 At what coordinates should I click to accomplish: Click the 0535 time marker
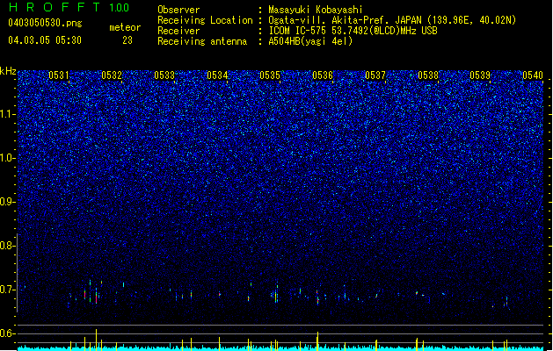(x=270, y=75)
